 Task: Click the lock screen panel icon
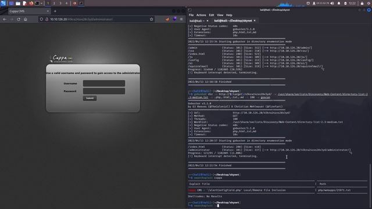tap(362, 3)
